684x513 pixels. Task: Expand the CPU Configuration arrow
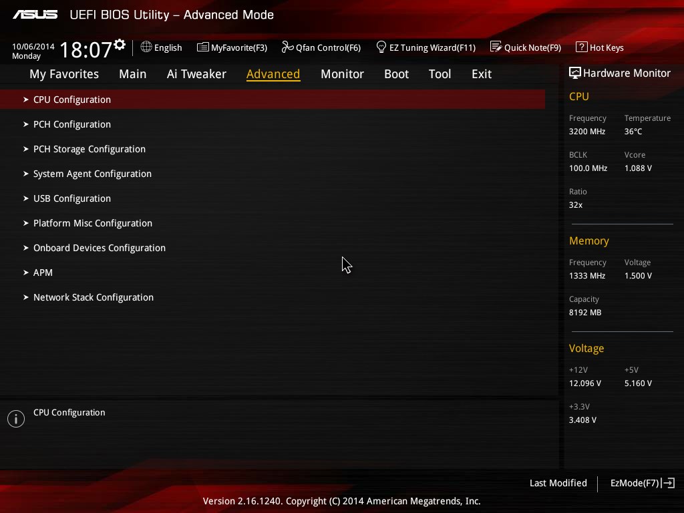click(26, 100)
